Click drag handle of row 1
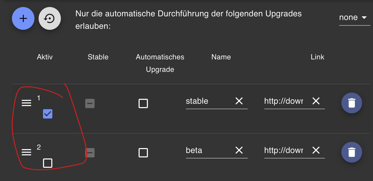 tap(26, 103)
